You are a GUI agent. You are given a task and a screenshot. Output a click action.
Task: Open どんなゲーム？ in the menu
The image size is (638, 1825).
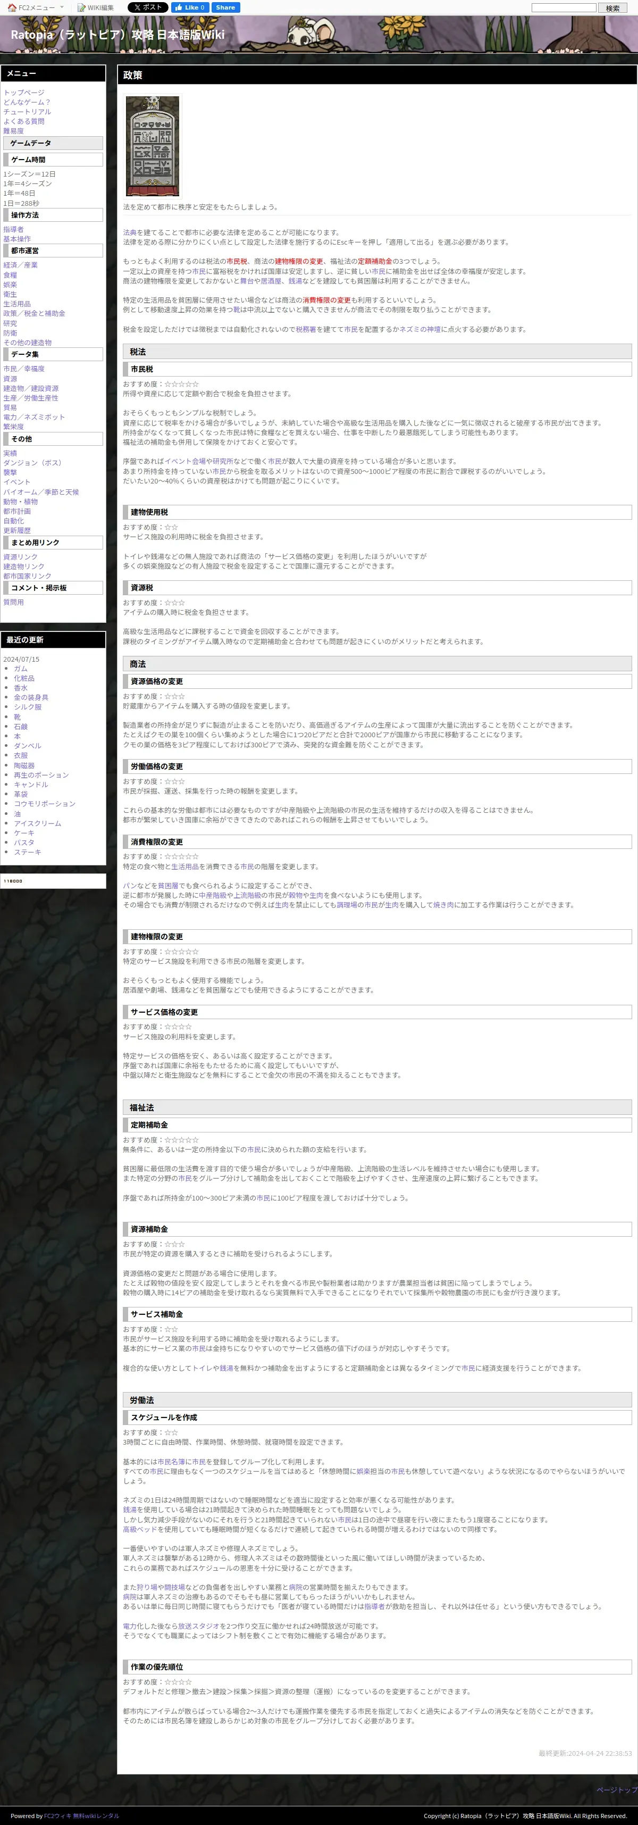point(27,102)
